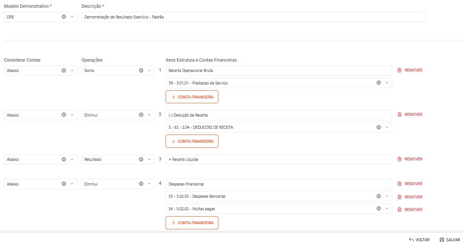Remove the Multas pagas account row

pyautogui.click(x=410, y=209)
